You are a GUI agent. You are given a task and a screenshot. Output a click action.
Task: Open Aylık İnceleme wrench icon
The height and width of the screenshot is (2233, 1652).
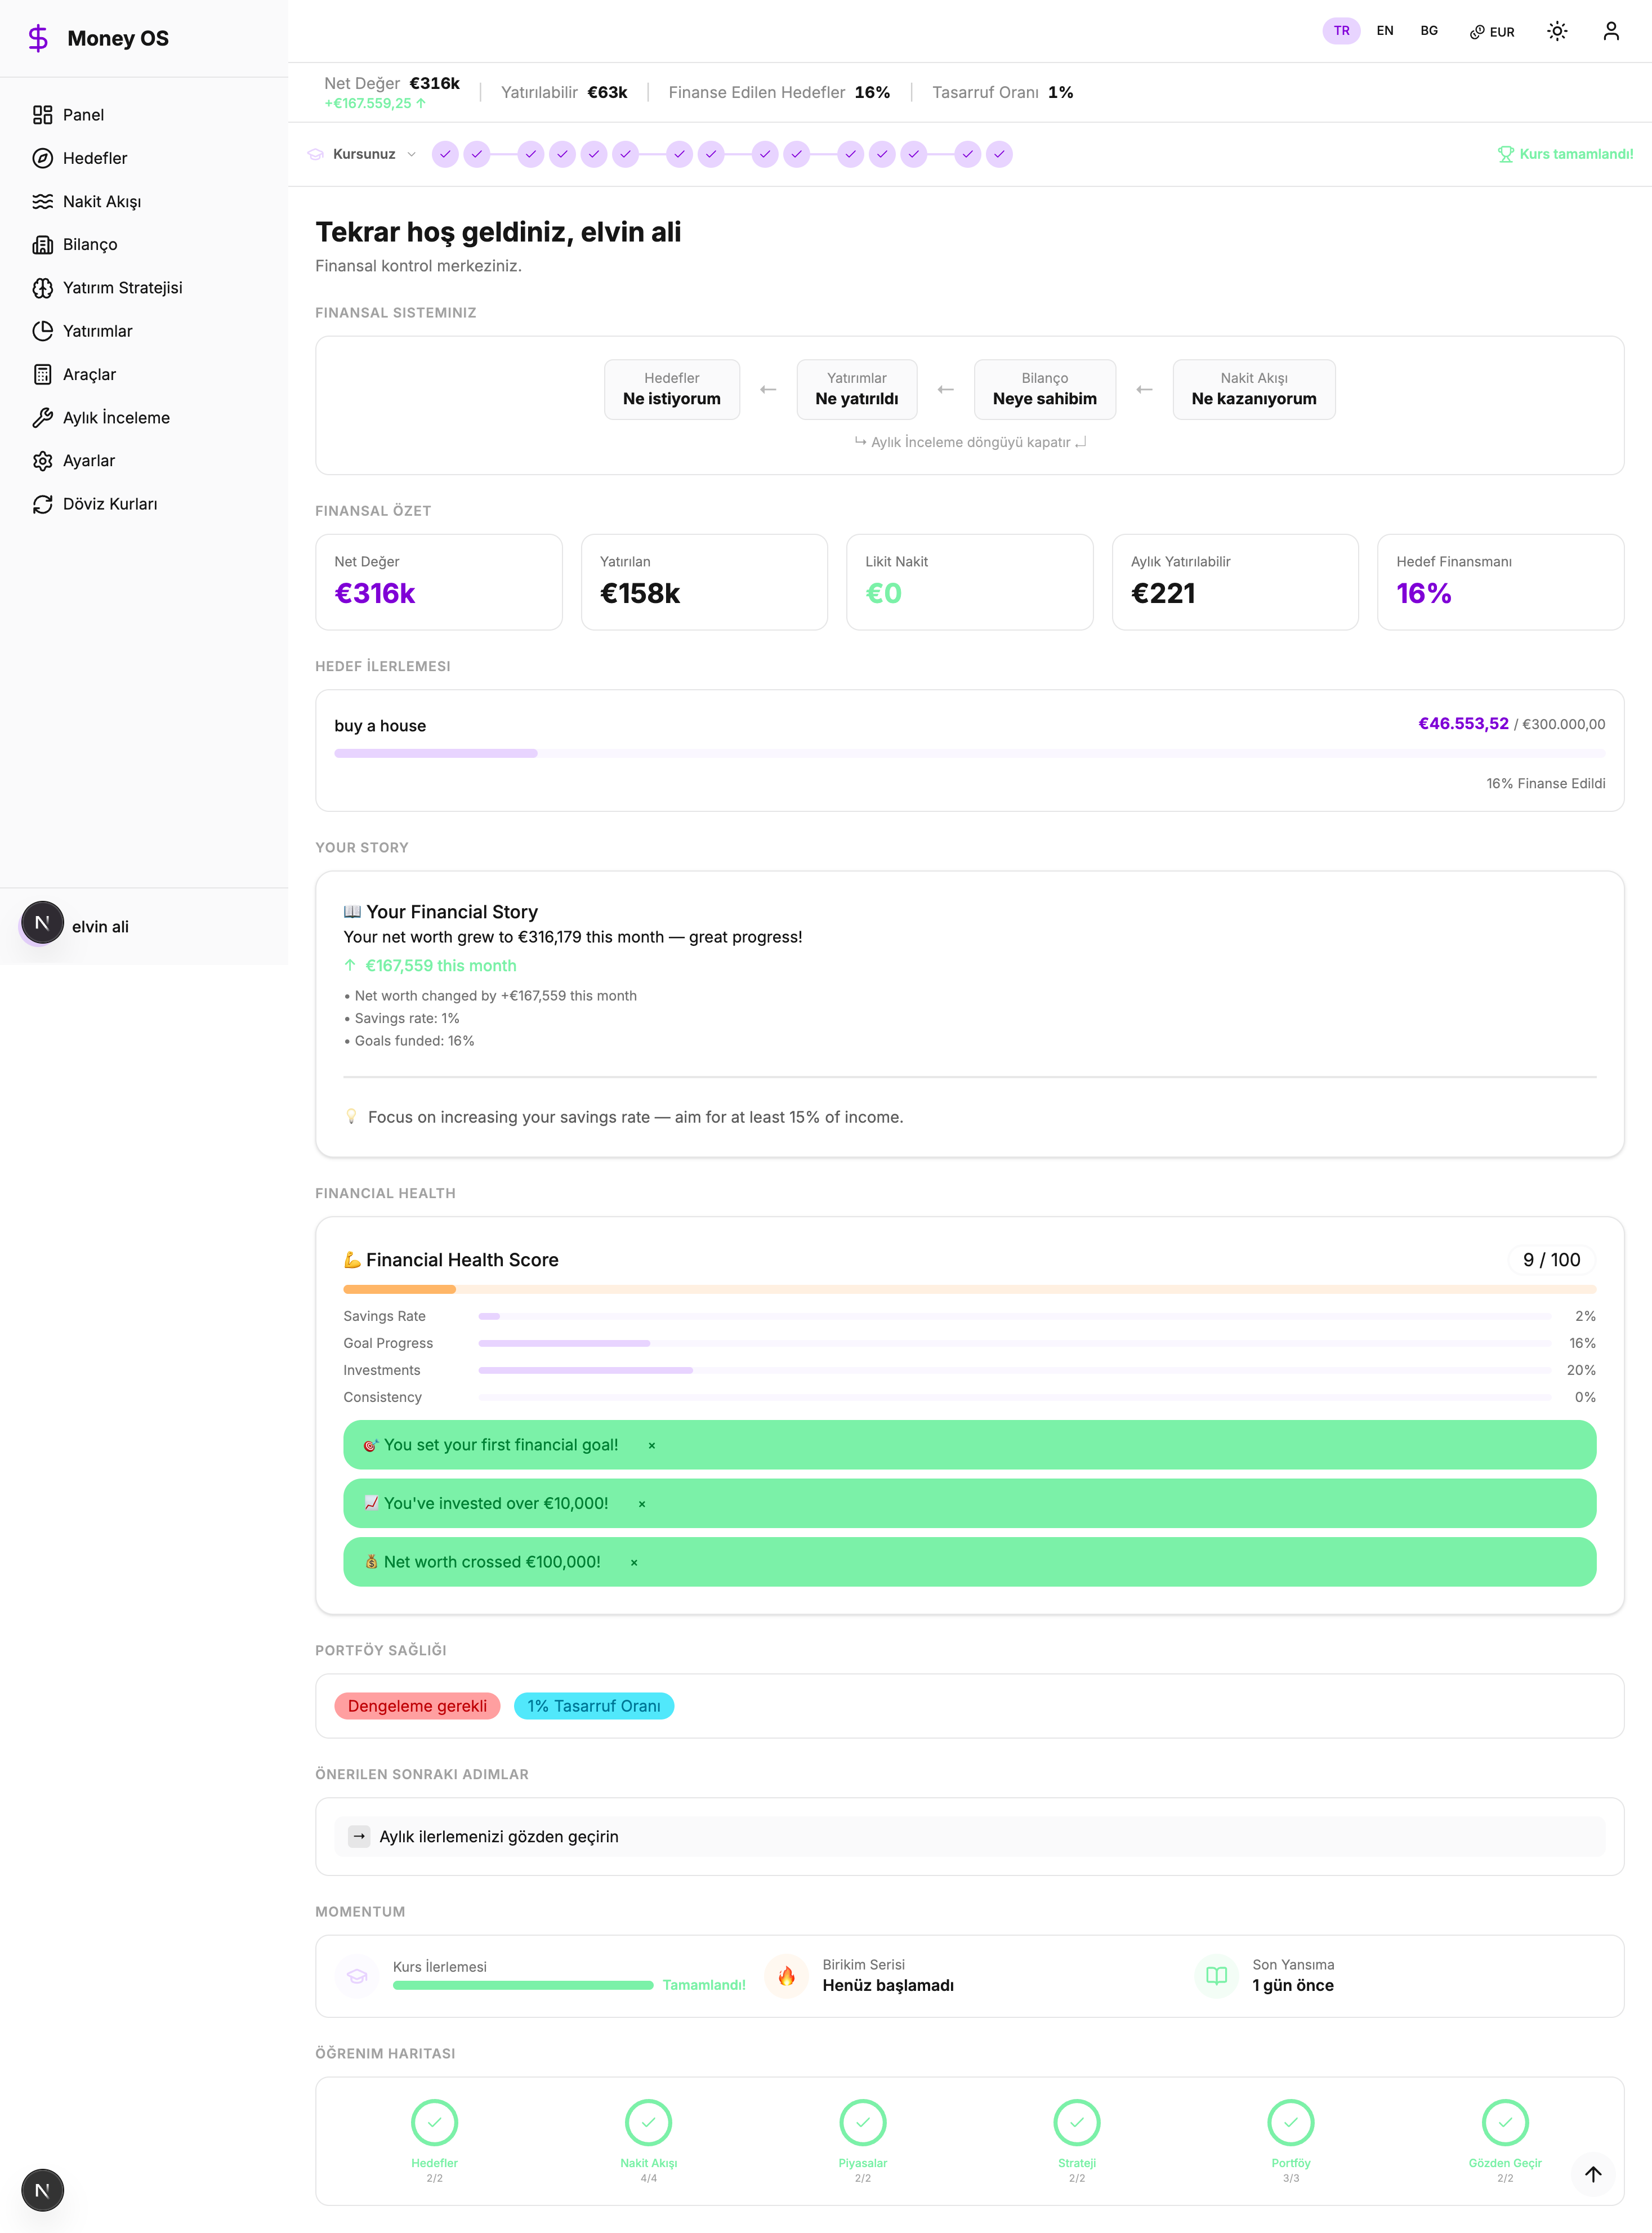(x=42, y=417)
